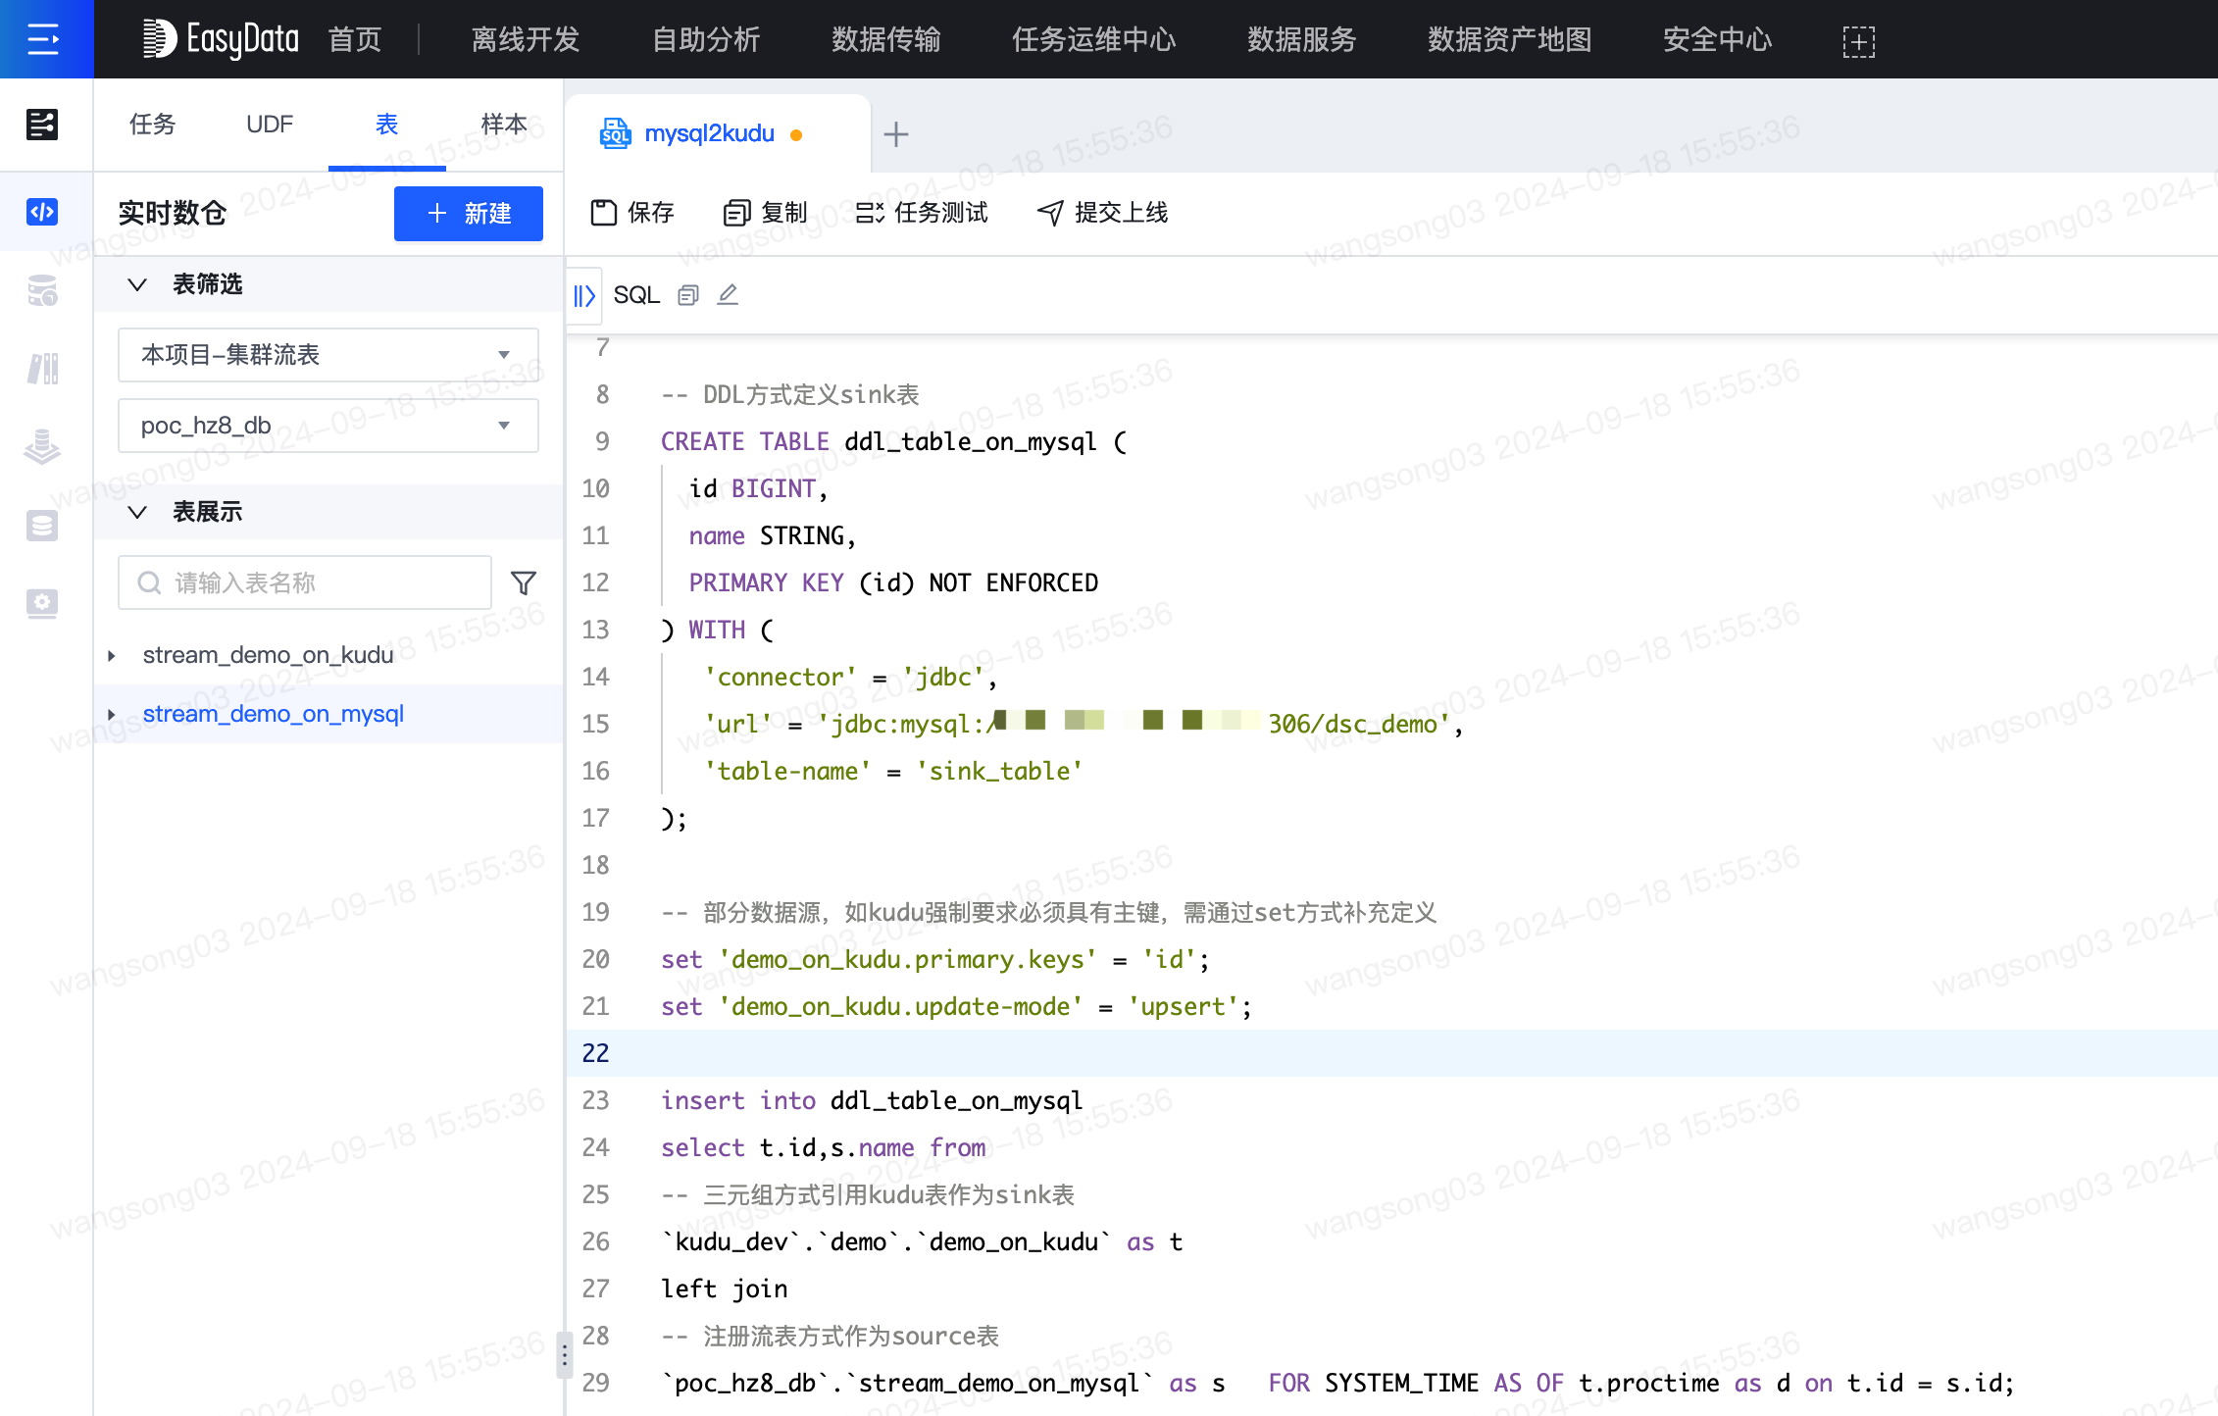Open the 任务运维中心 menu item

point(1092,39)
